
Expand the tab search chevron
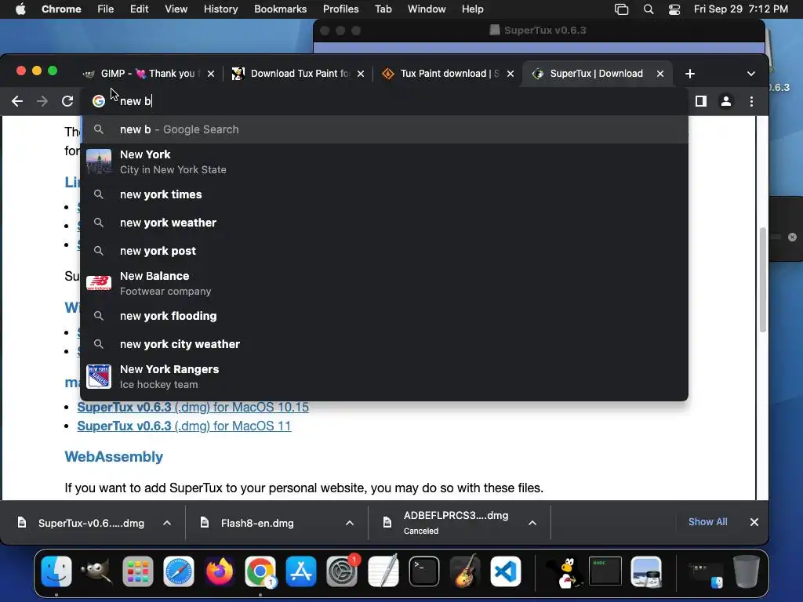(750, 74)
